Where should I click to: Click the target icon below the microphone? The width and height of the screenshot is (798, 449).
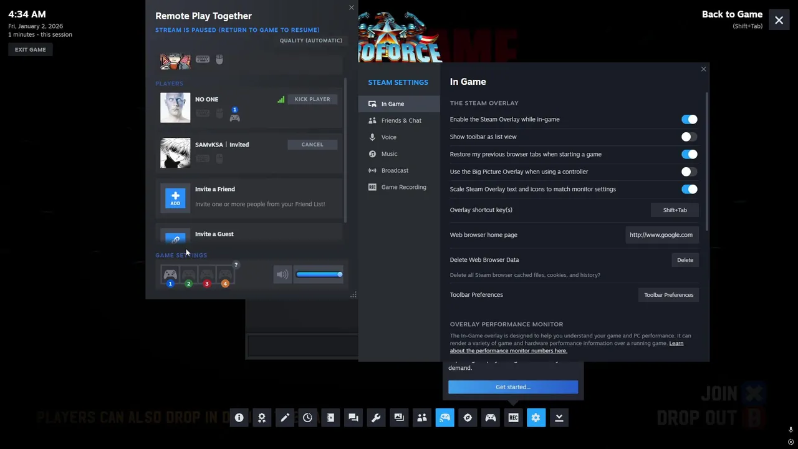pos(791,442)
